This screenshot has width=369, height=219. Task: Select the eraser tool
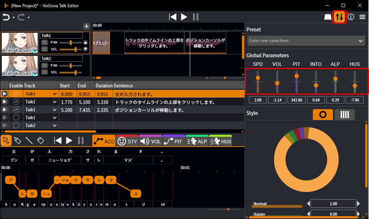click(41, 141)
